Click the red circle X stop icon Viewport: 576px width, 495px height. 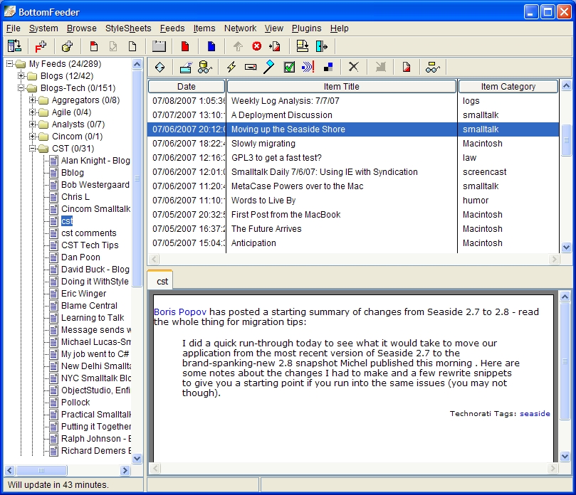257,46
